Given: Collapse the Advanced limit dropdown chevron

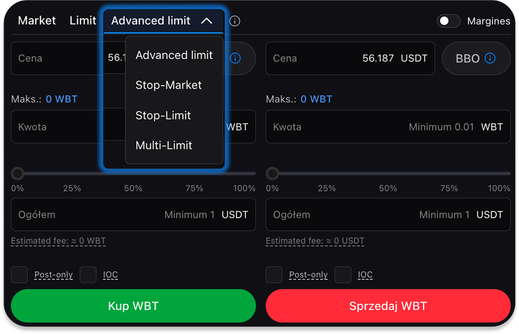Looking at the screenshot, I should click(207, 21).
